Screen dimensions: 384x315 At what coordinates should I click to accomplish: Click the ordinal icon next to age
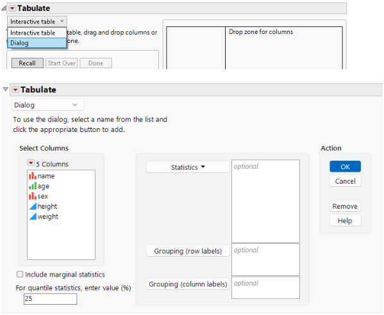(x=33, y=186)
